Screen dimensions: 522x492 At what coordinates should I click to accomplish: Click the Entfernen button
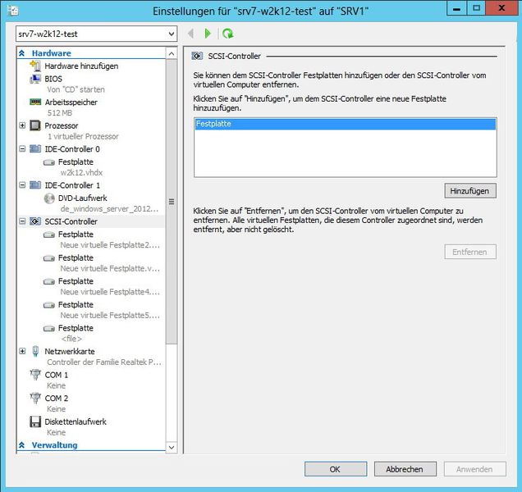point(470,252)
